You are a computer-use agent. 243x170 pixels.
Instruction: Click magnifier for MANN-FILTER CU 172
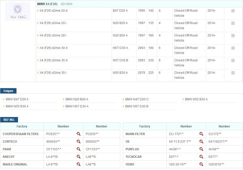(x=201, y=134)
